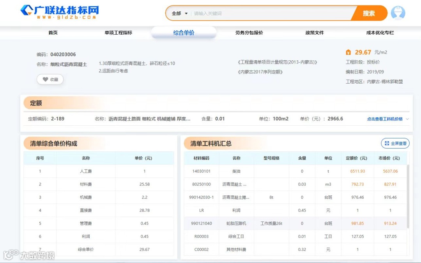Open the 成本优化专栏 tab
Image resolution: width=421 pixels, height=263 pixels.
pos(380,33)
